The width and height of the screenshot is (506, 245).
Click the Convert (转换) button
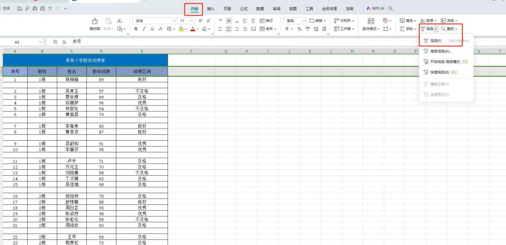pyautogui.click(x=318, y=21)
